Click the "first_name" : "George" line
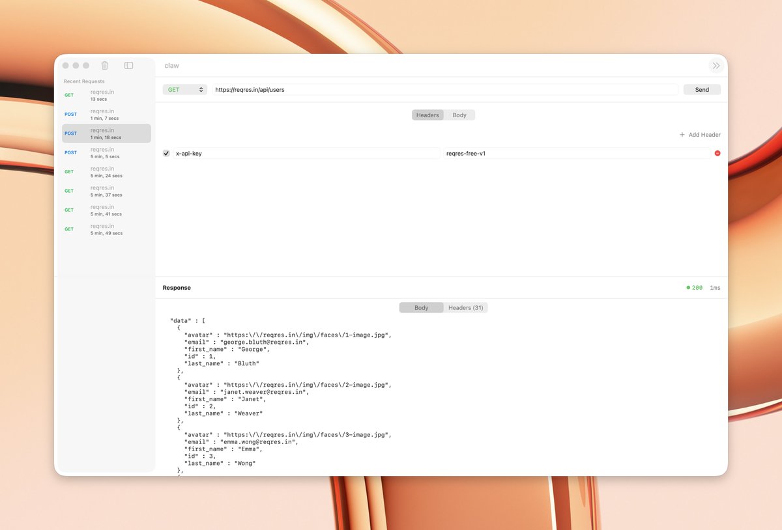The image size is (782, 530). tap(227, 349)
